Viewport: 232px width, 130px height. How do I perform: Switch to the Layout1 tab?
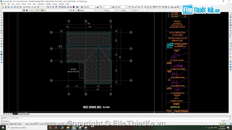(x=21, y=114)
